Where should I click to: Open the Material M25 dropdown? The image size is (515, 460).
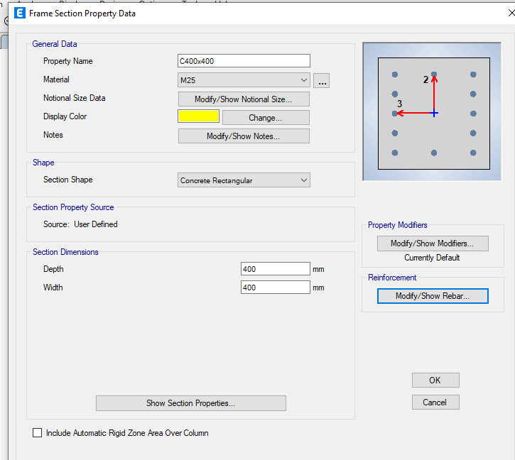click(244, 80)
